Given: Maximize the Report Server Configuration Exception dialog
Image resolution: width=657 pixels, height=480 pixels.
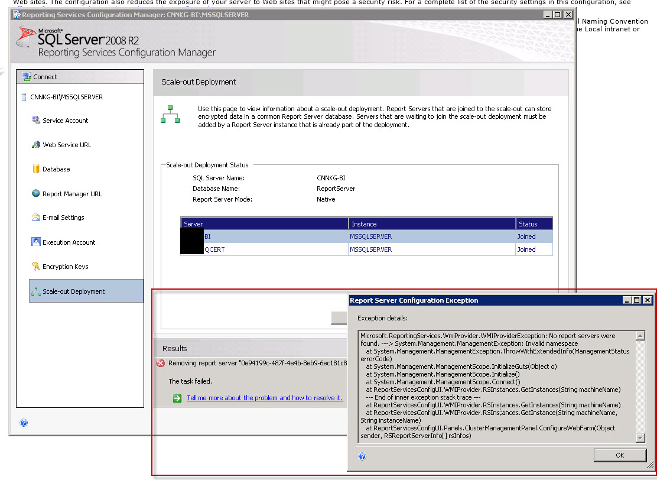Looking at the screenshot, I should coord(637,300).
